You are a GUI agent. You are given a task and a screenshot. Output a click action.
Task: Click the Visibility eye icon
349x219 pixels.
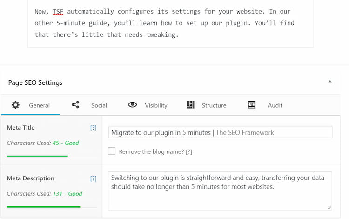(x=133, y=104)
